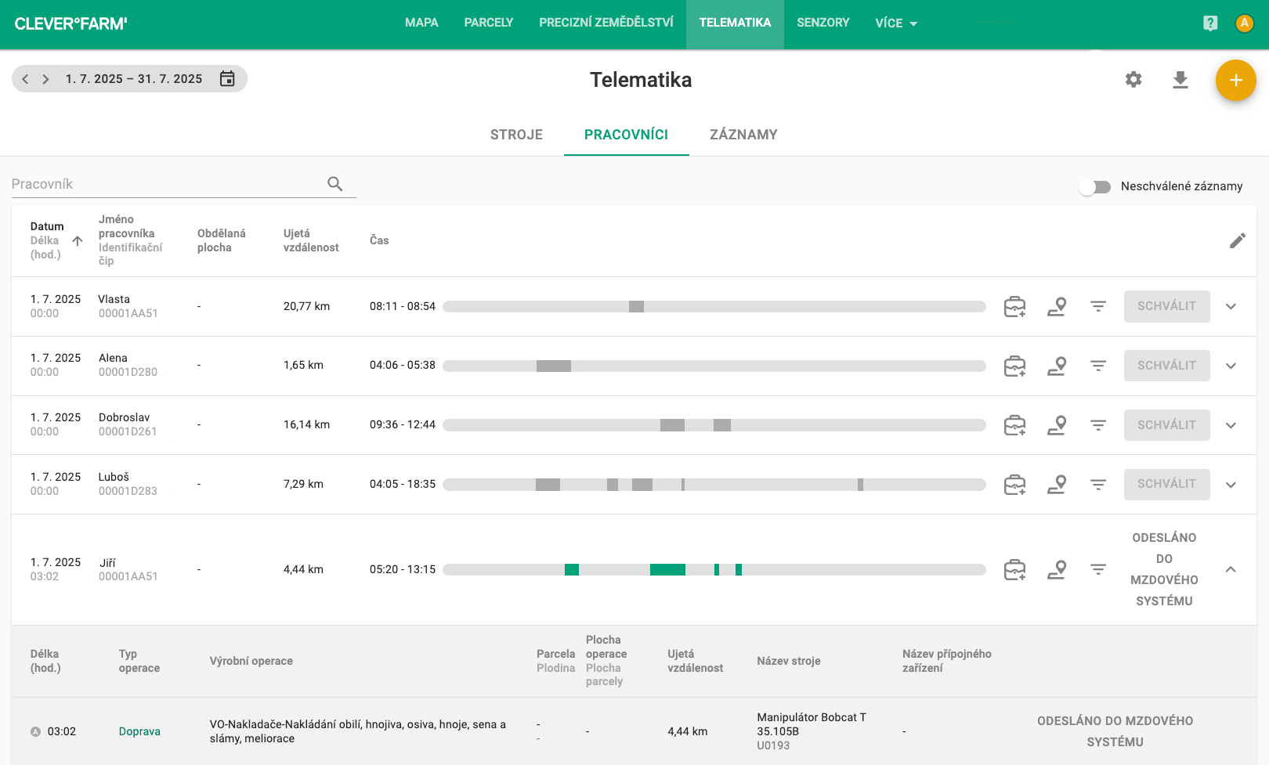Click Manipulátor Bobcat T 35.105B machine name

click(812, 724)
